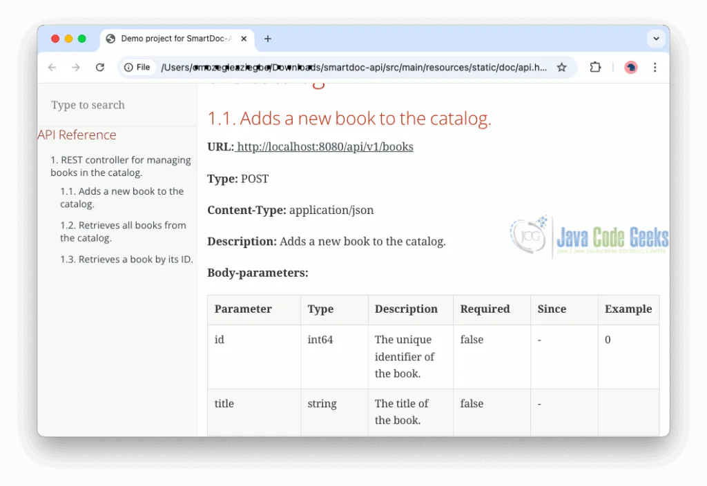Open the Chrome three-dot menu

(655, 68)
